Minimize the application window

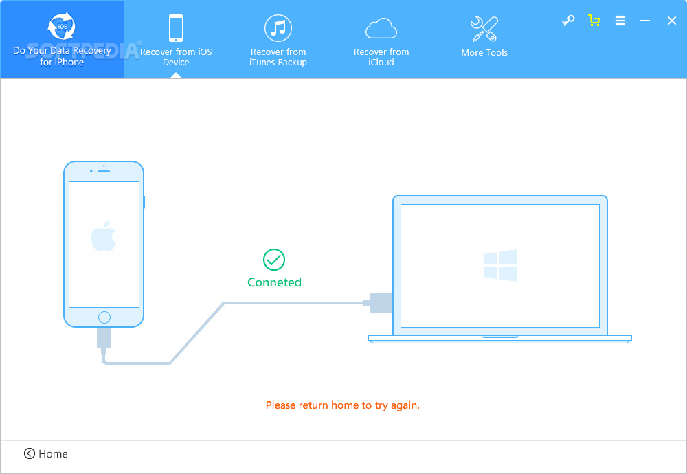(x=645, y=21)
